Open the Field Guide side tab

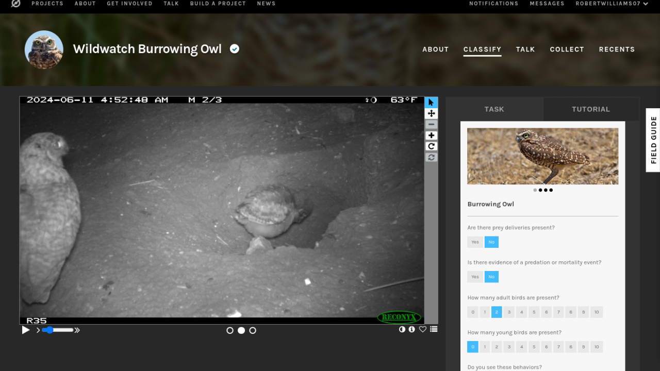click(653, 140)
